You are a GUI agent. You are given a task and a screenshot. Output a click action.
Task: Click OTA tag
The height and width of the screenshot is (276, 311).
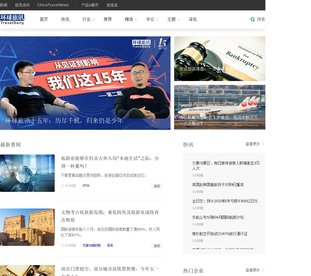point(86,186)
